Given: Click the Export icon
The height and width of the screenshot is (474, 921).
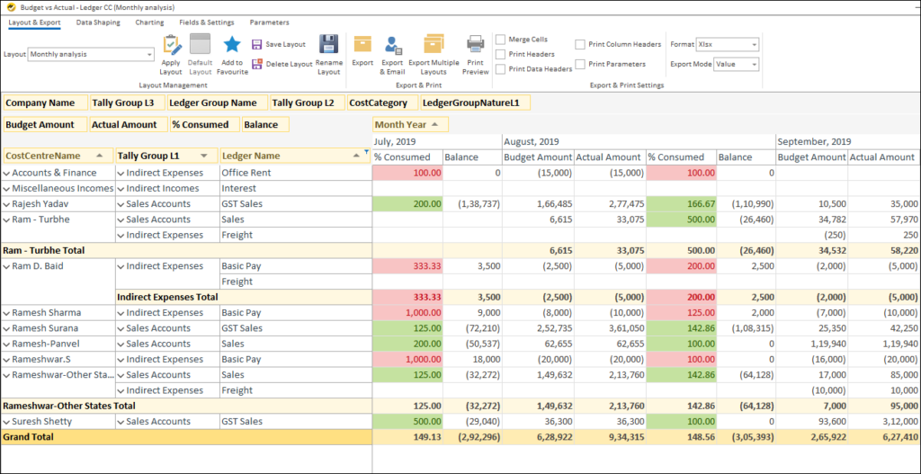Looking at the screenshot, I should click(x=362, y=45).
